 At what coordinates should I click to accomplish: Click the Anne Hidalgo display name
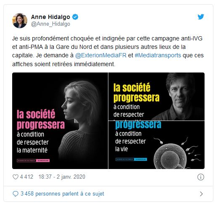pos(50,17)
